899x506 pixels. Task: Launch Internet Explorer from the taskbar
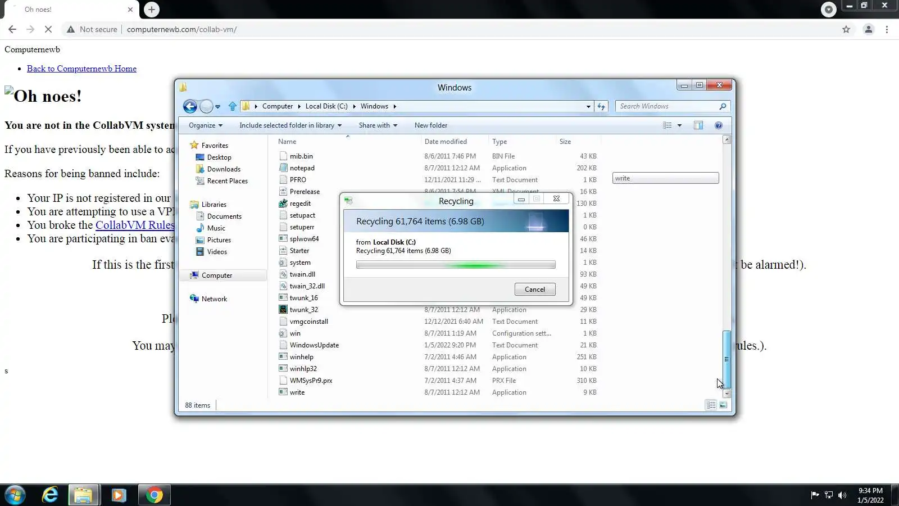(x=50, y=495)
